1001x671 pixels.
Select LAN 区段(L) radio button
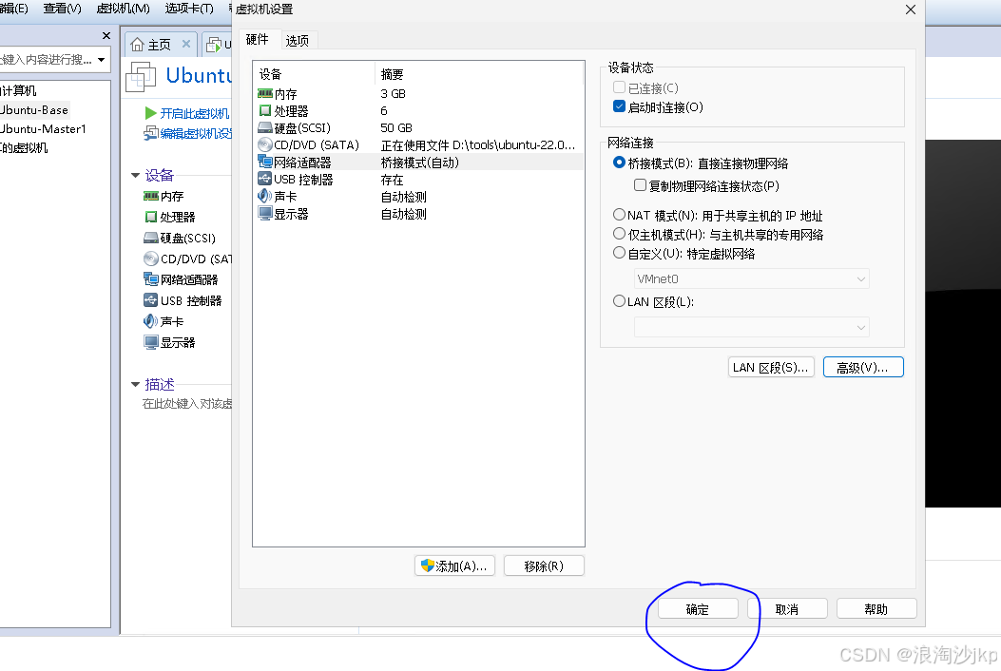[619, 300]
